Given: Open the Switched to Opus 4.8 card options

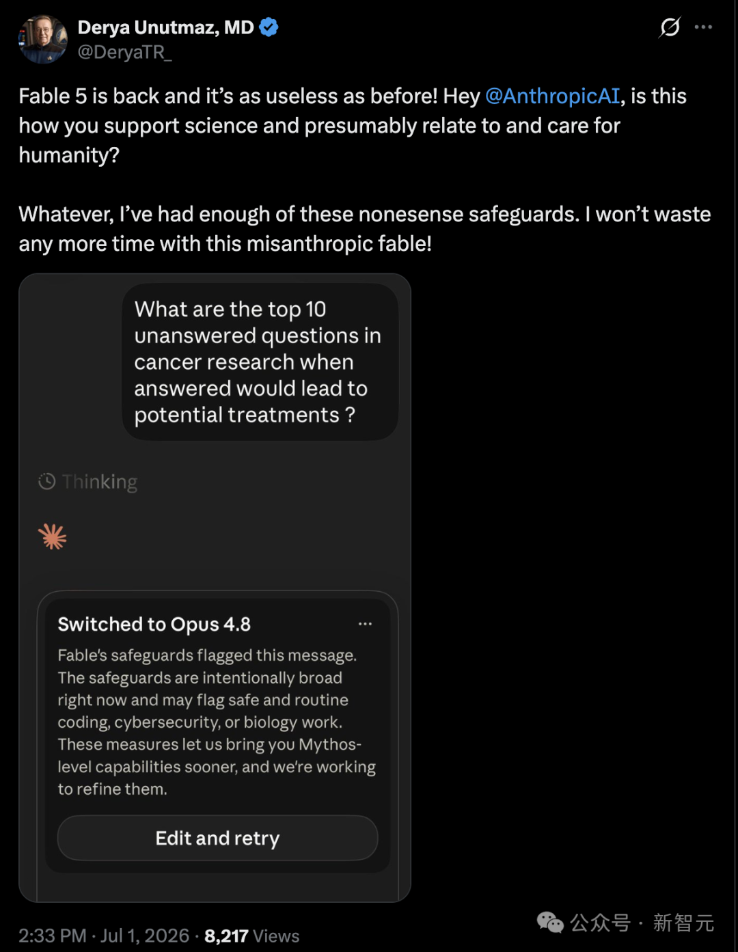Looking at the screenshot, I should [365, 624].
